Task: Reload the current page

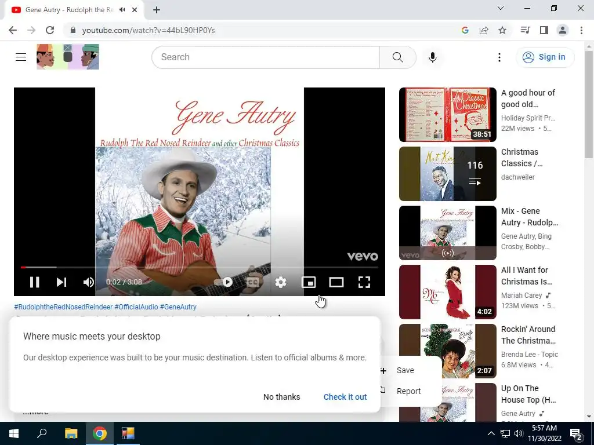Action: coord(50,30)
